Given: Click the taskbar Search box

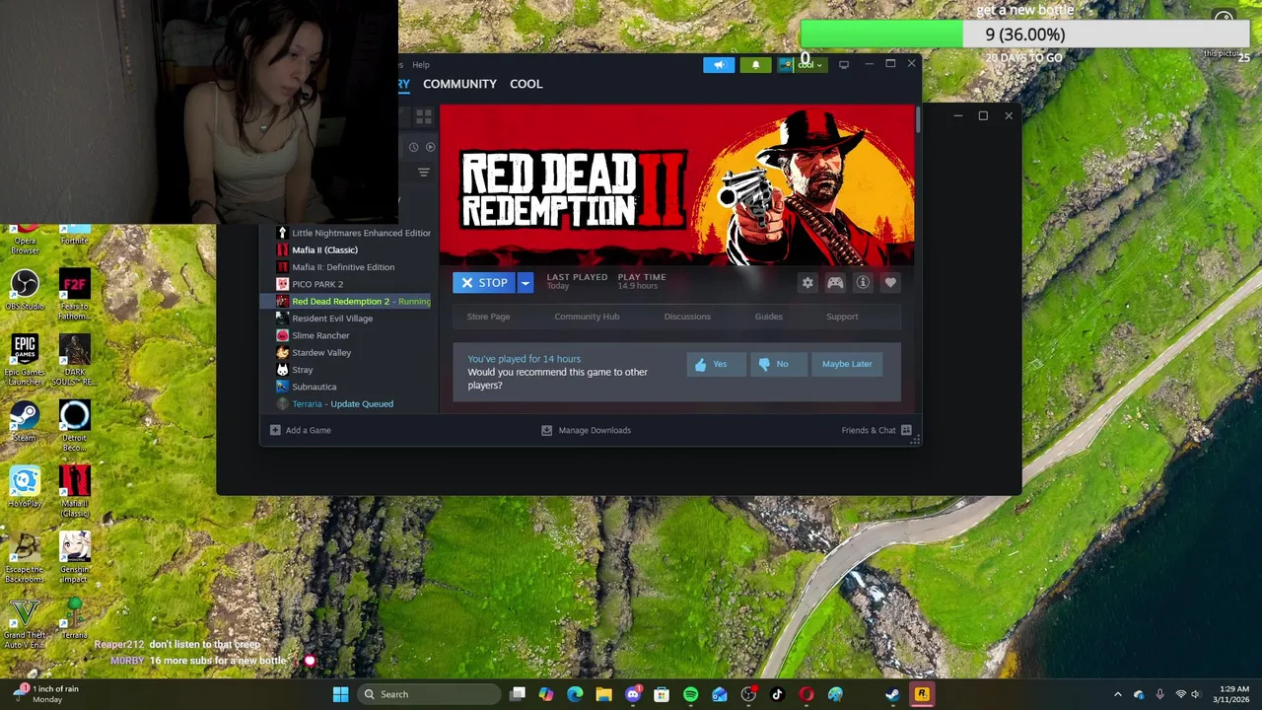Looking at the screenshot, I should (429, 694).
